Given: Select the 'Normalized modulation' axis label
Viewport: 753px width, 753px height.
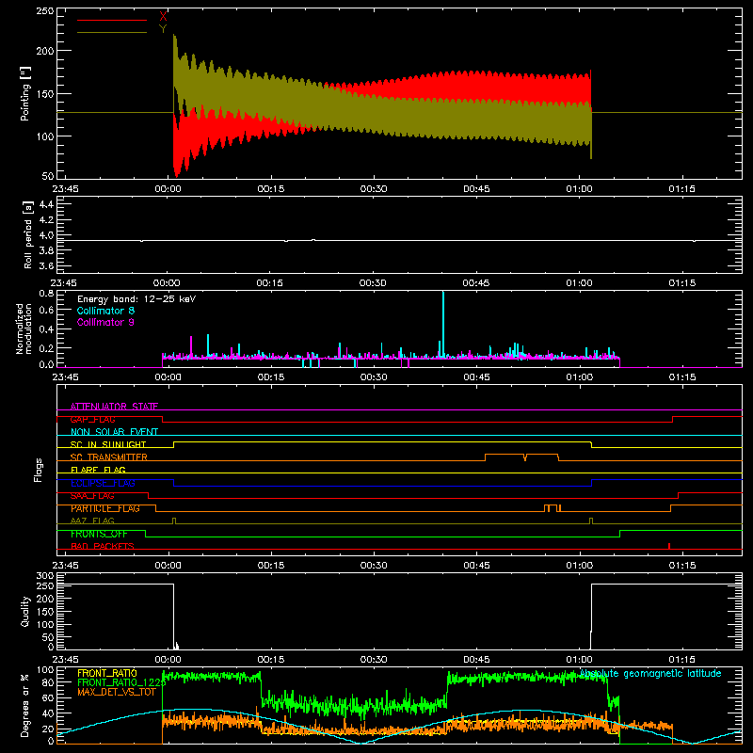Looking at the screenshot, I should coord(24,328).
